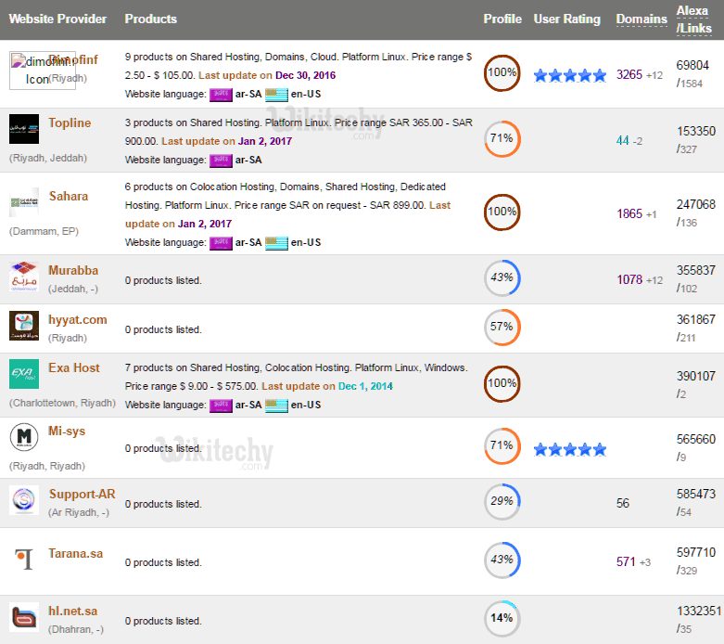Click Topline's 71% profile progress circle
Screen dimensions: 724x644
[x=502, y=139]
